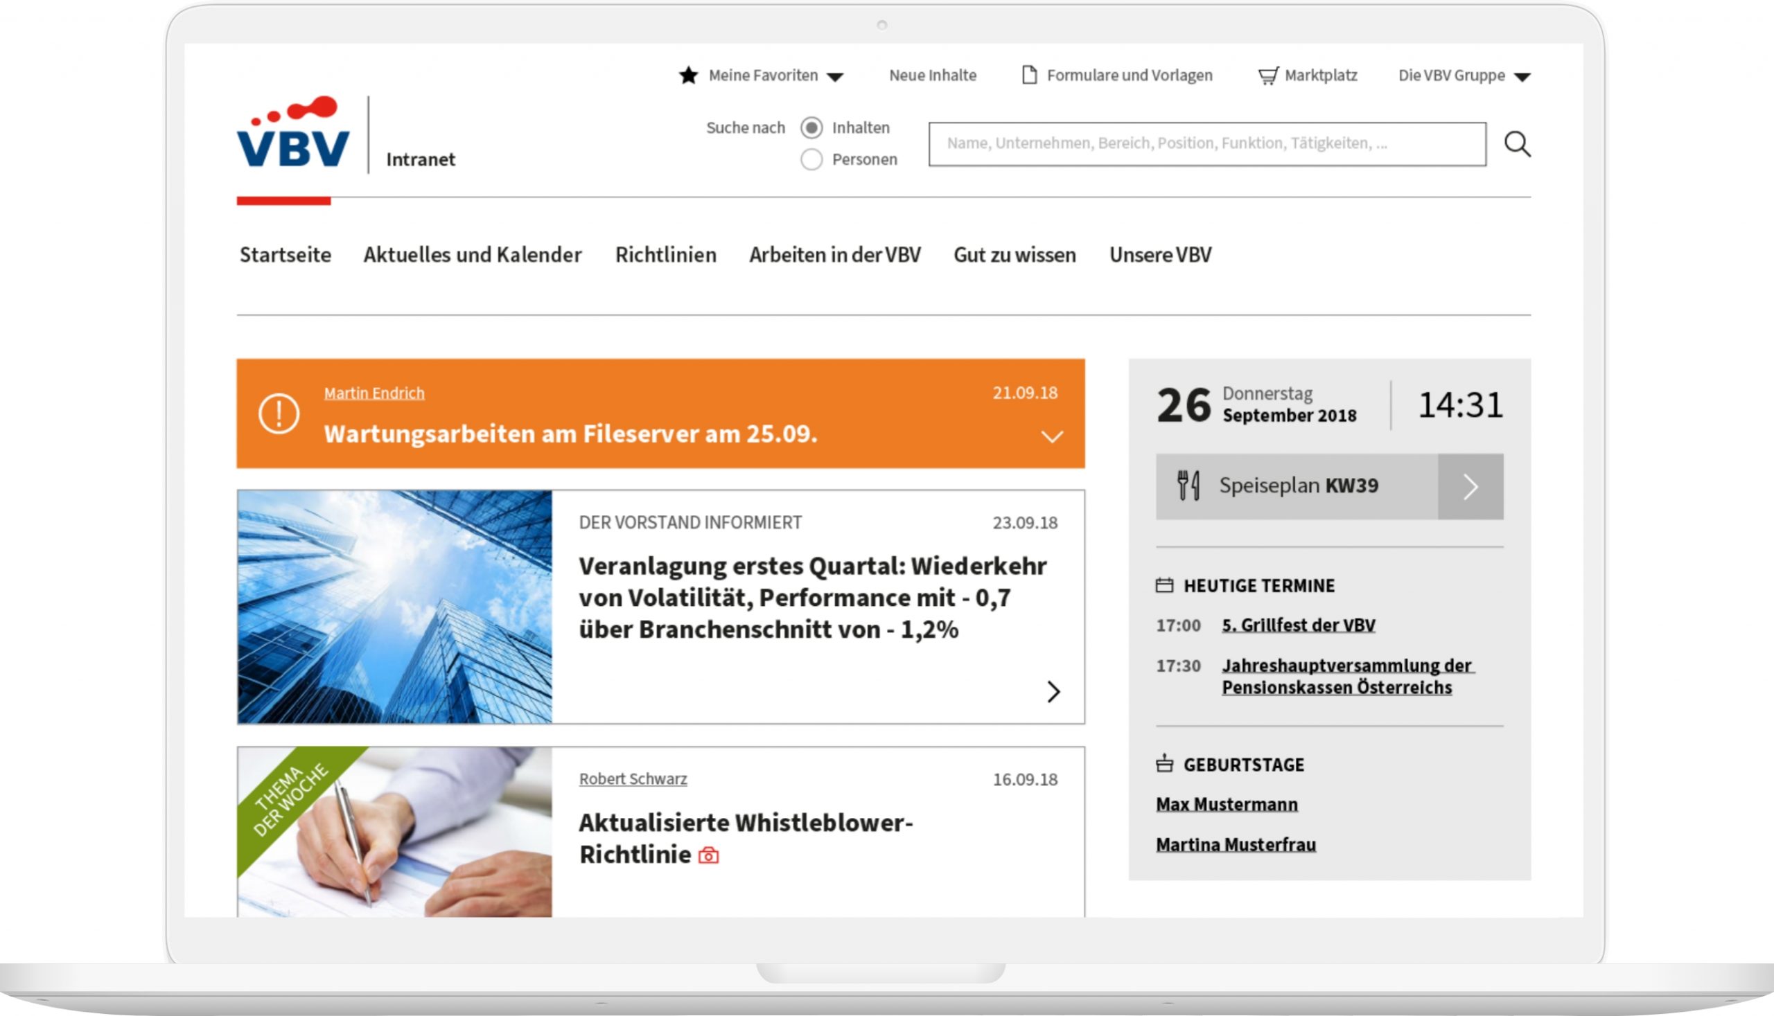
Task: Open Speiseplan KW39 label
Action: 1299,485
